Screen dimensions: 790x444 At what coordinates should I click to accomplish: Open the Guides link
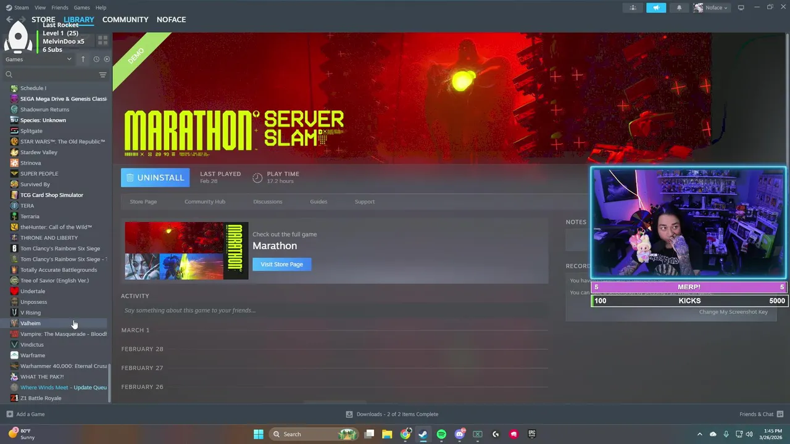pos(318,202)
